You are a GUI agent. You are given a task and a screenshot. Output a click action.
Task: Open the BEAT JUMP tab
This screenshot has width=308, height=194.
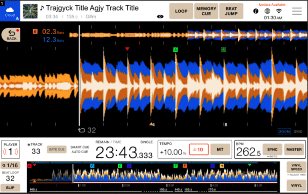(231, 11)
